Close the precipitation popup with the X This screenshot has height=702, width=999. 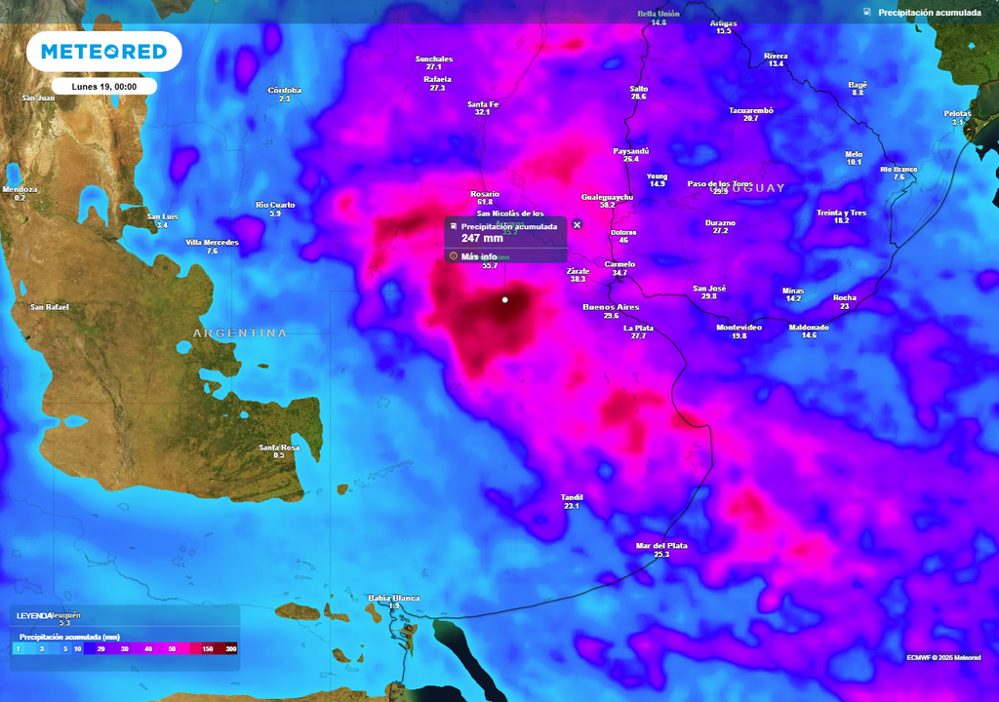577,224
